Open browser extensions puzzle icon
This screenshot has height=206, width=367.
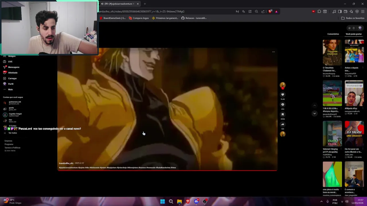click(319, 11)
